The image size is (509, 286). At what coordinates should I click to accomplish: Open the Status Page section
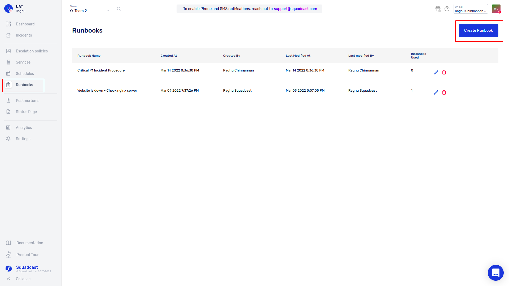[26, 111]
